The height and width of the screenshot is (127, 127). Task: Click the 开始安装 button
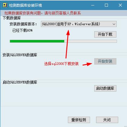(x=105, y=61)
